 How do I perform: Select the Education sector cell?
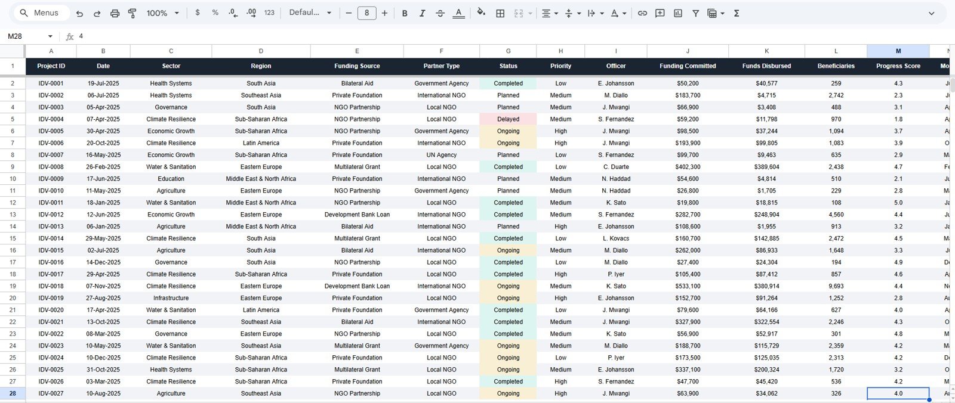(171, 179)
